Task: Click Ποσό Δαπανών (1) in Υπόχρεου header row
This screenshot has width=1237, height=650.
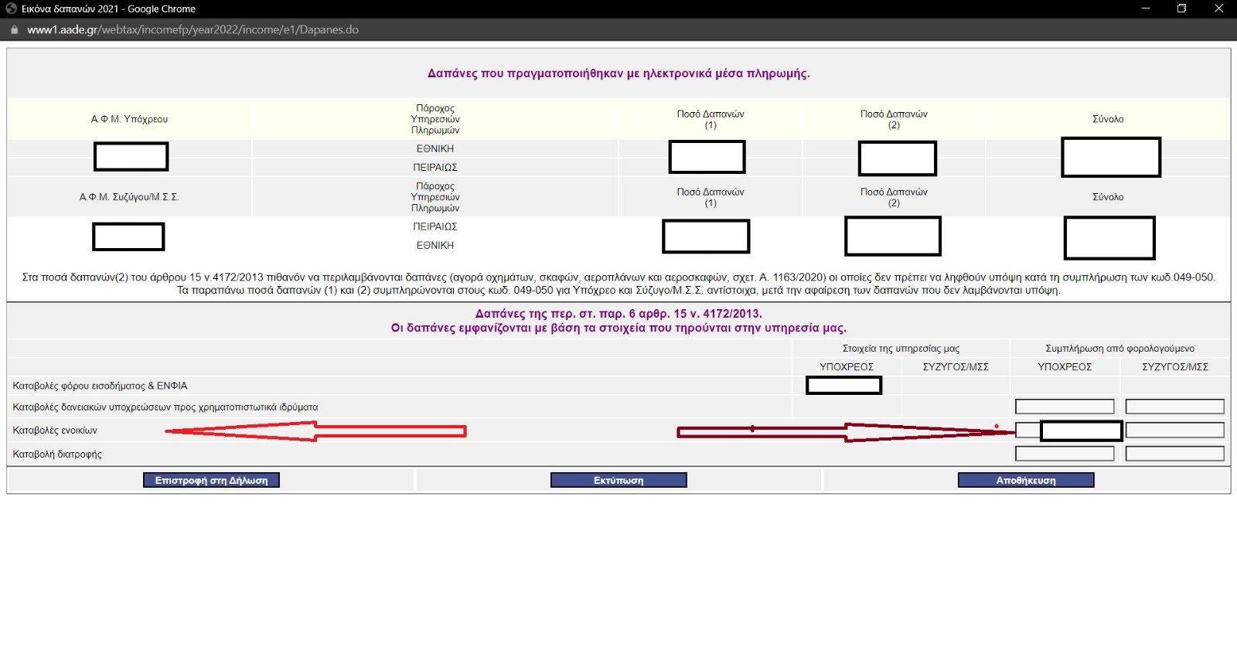Action: (x=711, y=119)
